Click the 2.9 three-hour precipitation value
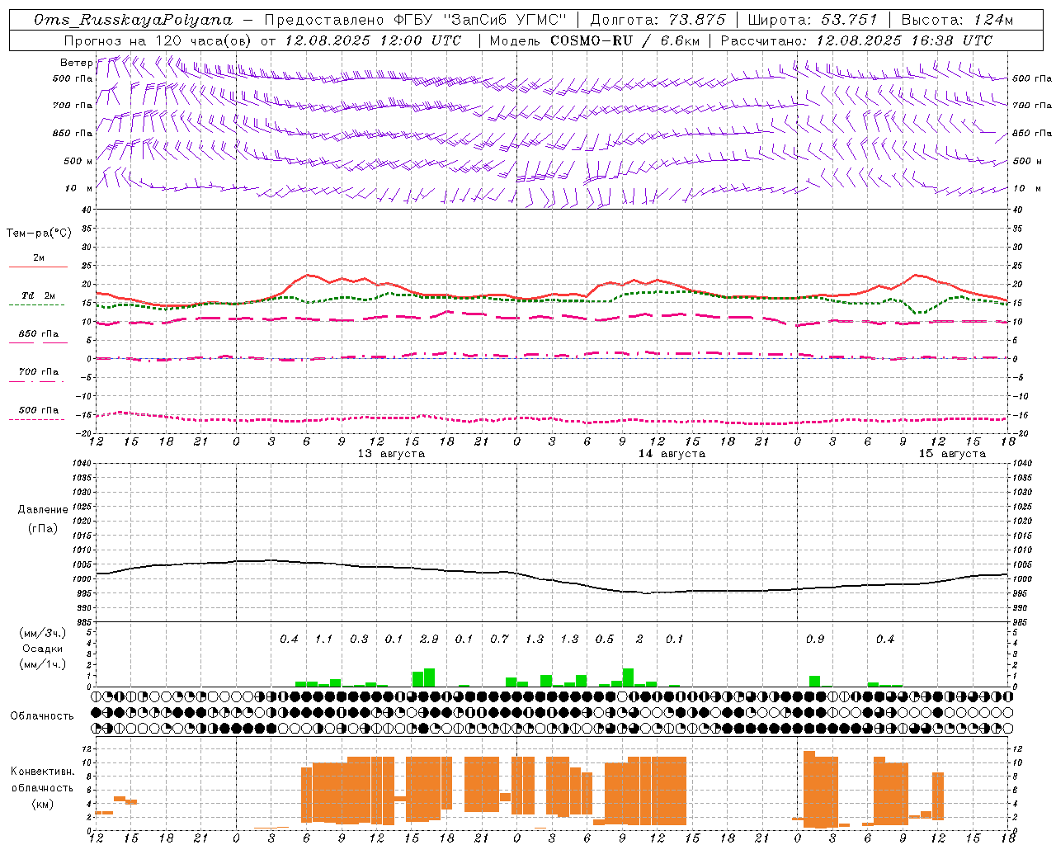The width and height of the screenshot is (1056, 845). [x=429, y=639]
